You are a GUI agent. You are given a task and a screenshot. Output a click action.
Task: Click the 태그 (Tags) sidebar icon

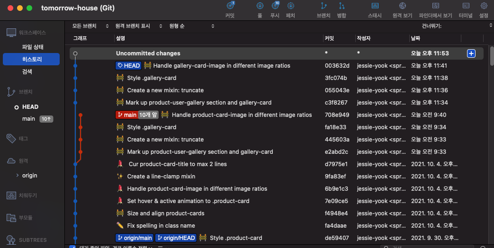[x=11, y=139]
